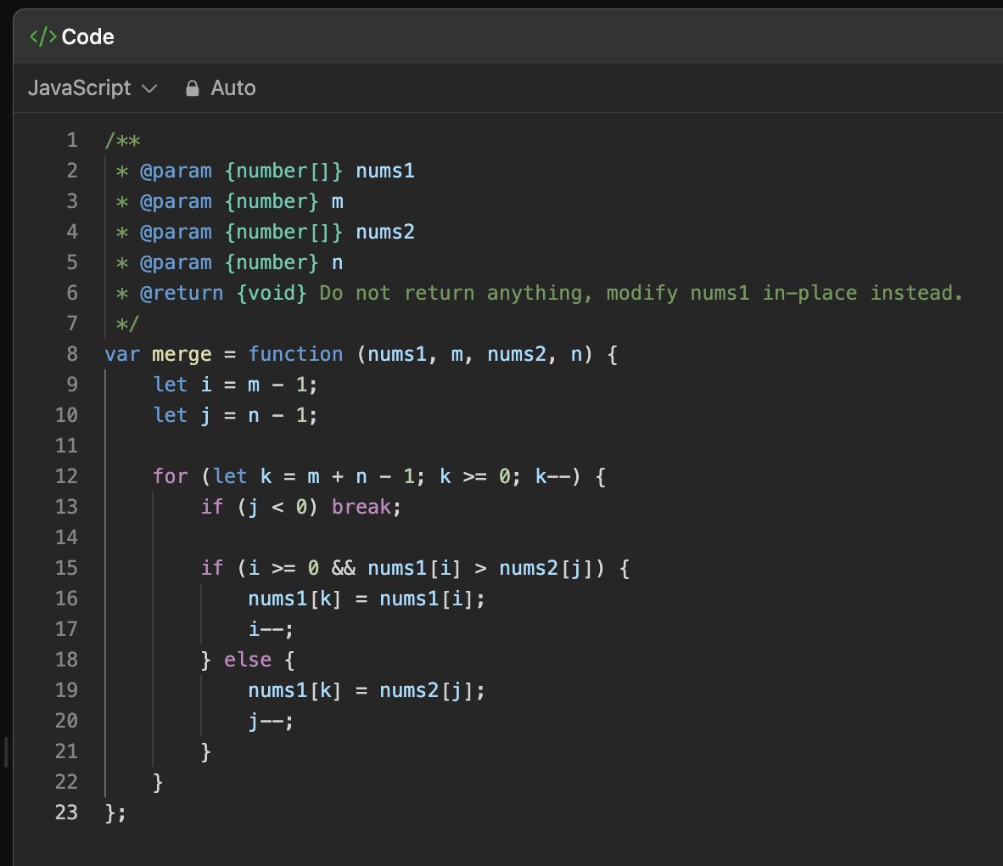The width and height of the screenshot is (1003, 866).
Task: Click the word 'merge' on line 8
Action: [182, 354]
